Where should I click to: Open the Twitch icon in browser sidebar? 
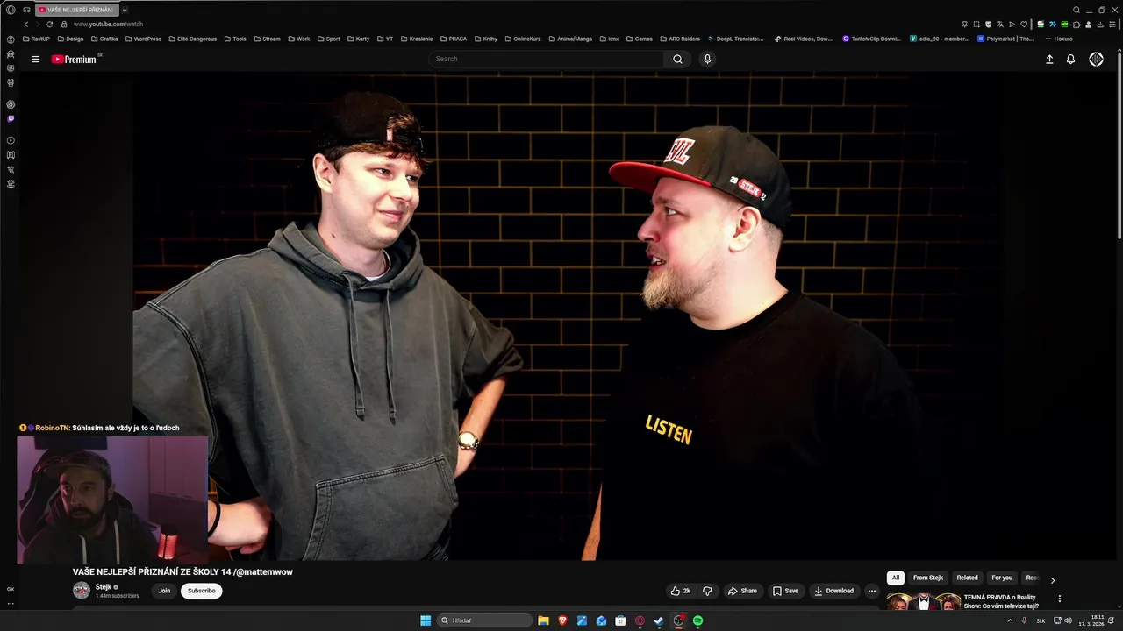[x=11, y=118]
